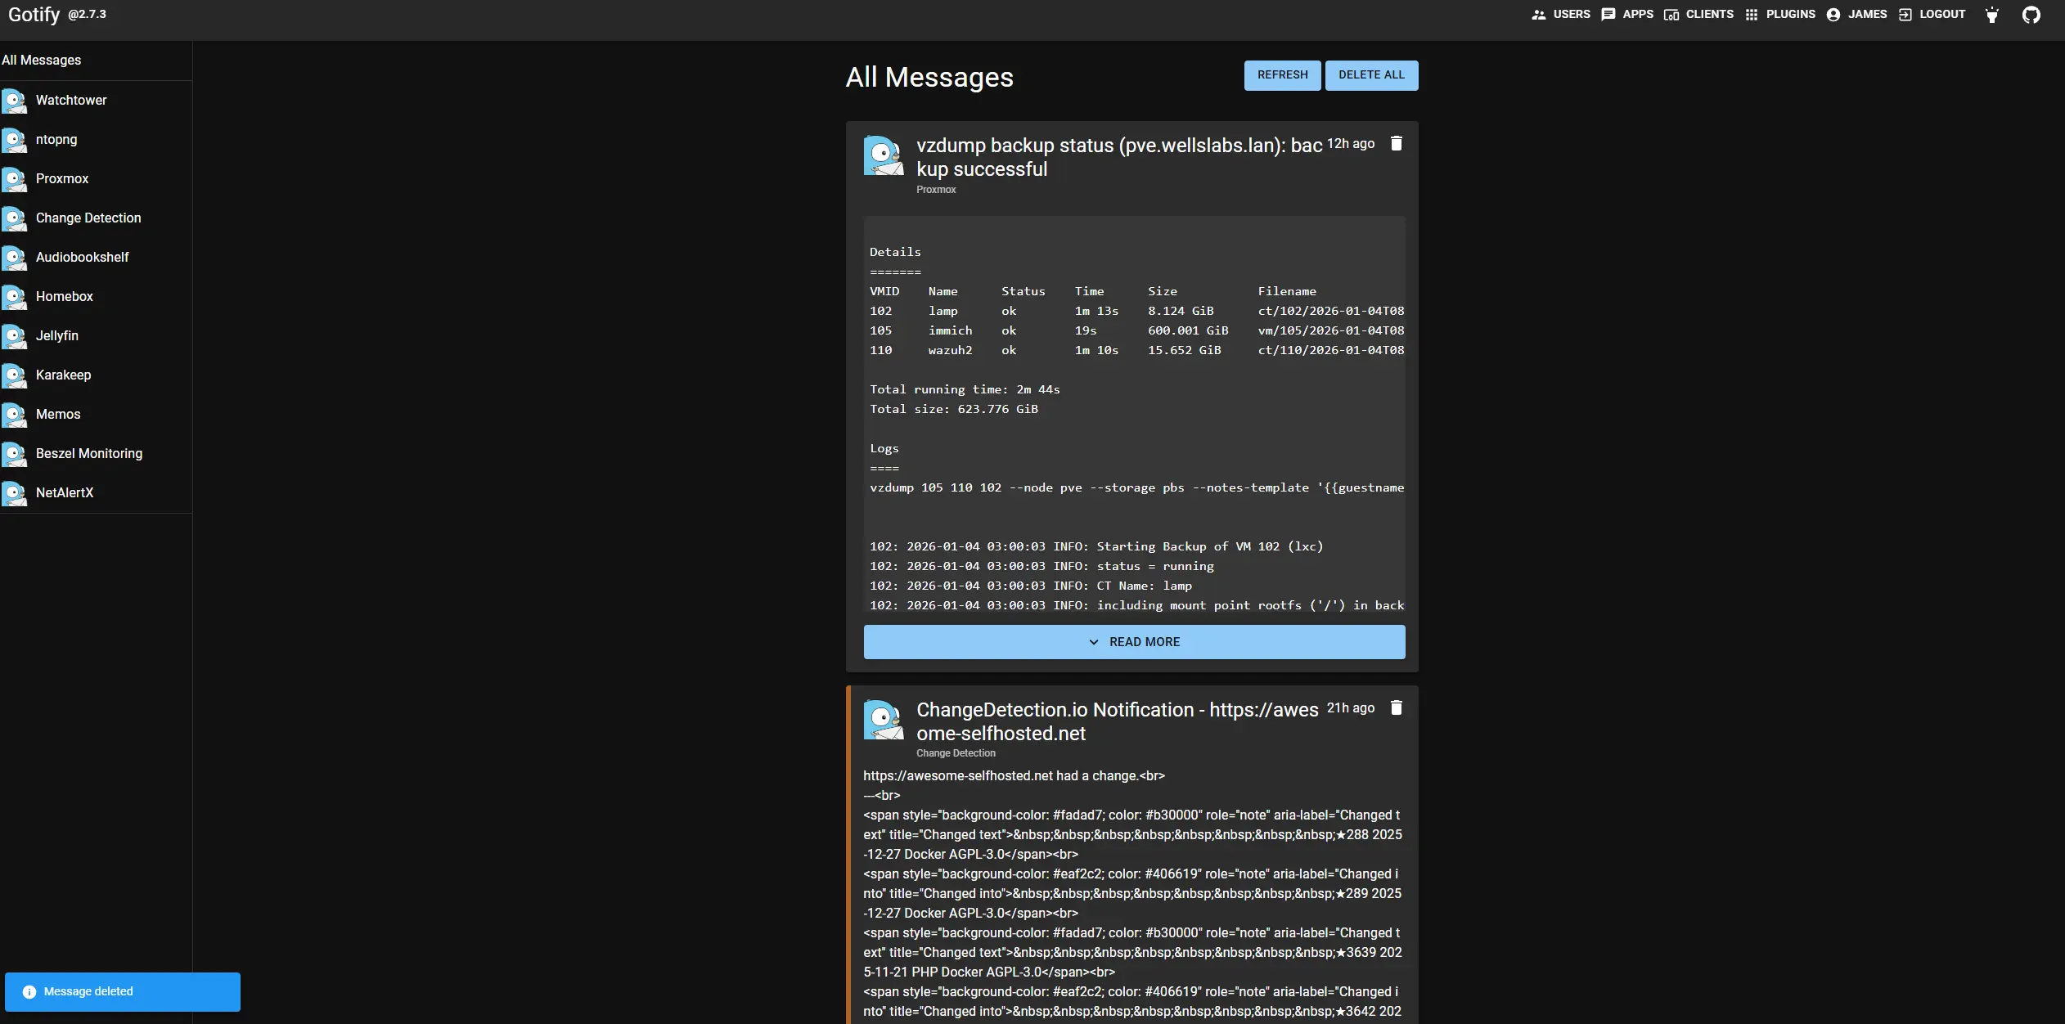Image resolution: width=2065 pixels, height=1024 pixels.
Task: Click the Plugins grid icon
Action: click(1752, 15)
